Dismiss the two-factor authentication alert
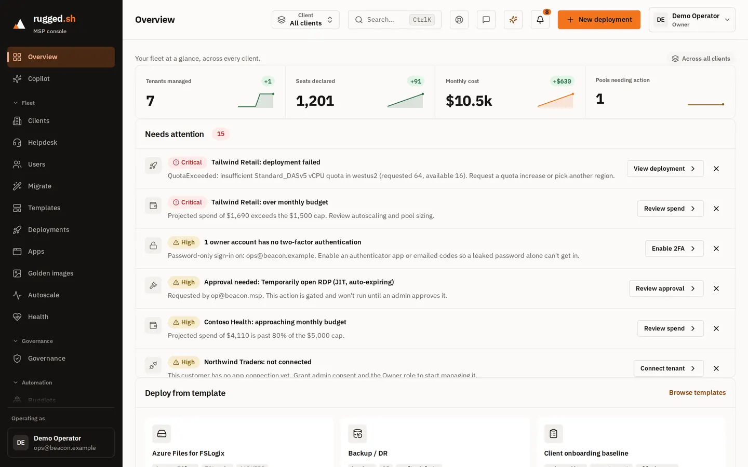Image resolution: width=748 pixels, height=467 pixels. pos(716,249)
